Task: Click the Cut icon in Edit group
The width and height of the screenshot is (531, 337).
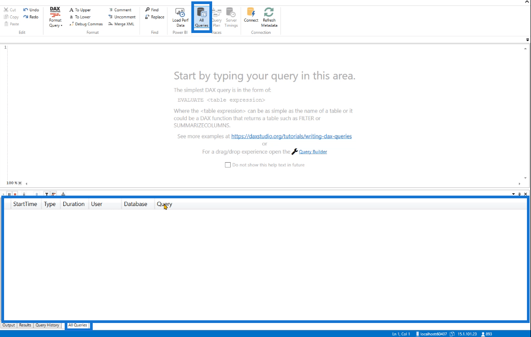Action: 6,10
